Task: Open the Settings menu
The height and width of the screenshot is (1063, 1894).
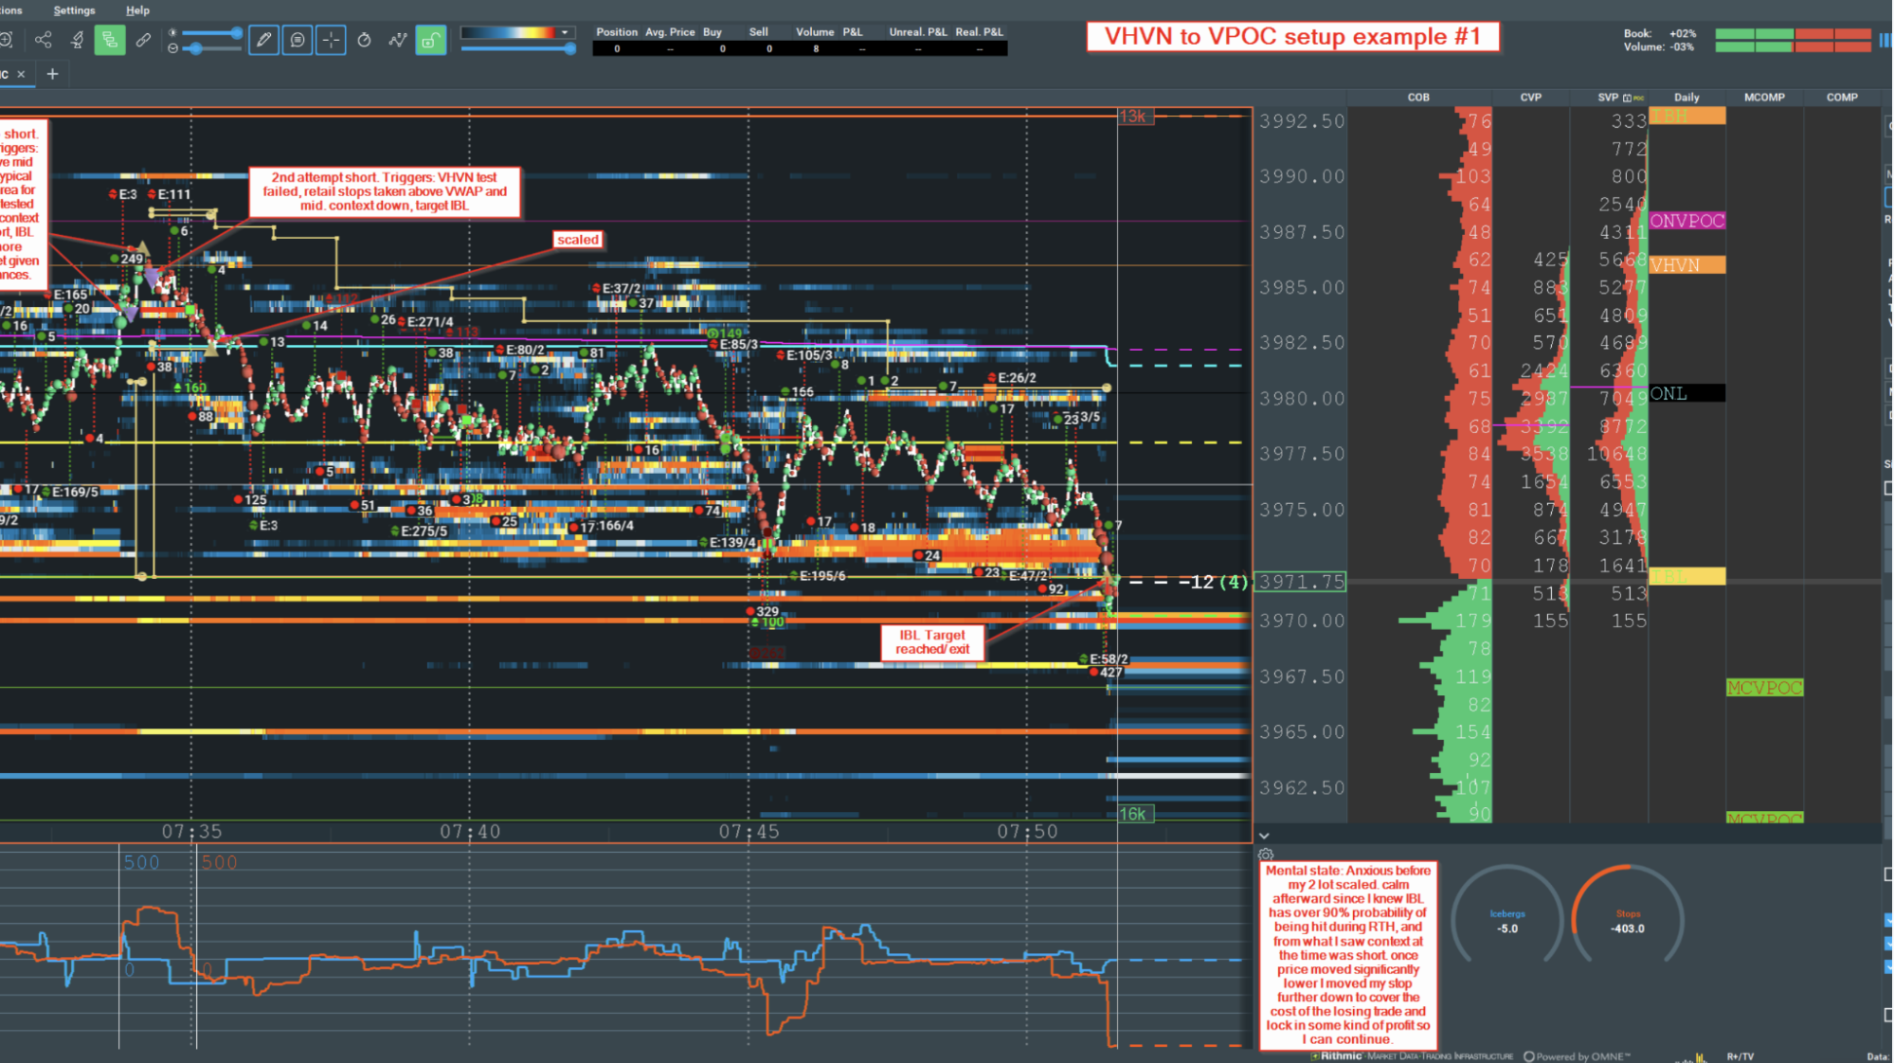Action: (x=74, y=10)
